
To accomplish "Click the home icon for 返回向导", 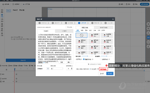I will [3, 4].
